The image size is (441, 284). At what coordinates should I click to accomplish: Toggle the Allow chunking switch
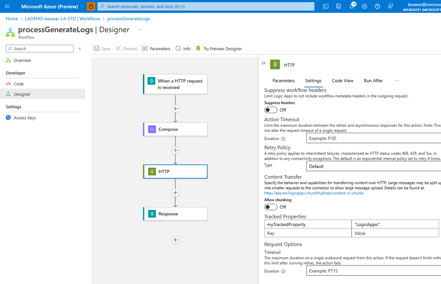[x=271, y=207]
